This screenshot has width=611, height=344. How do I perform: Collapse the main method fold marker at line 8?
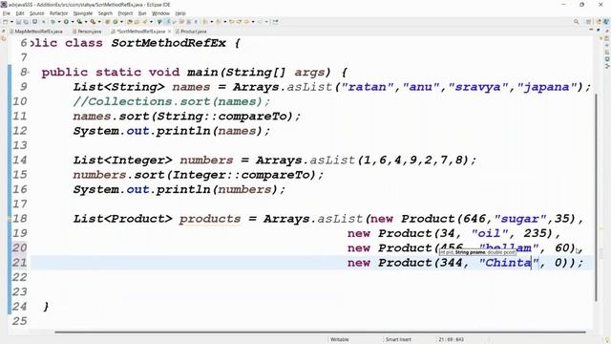(28, 73)
